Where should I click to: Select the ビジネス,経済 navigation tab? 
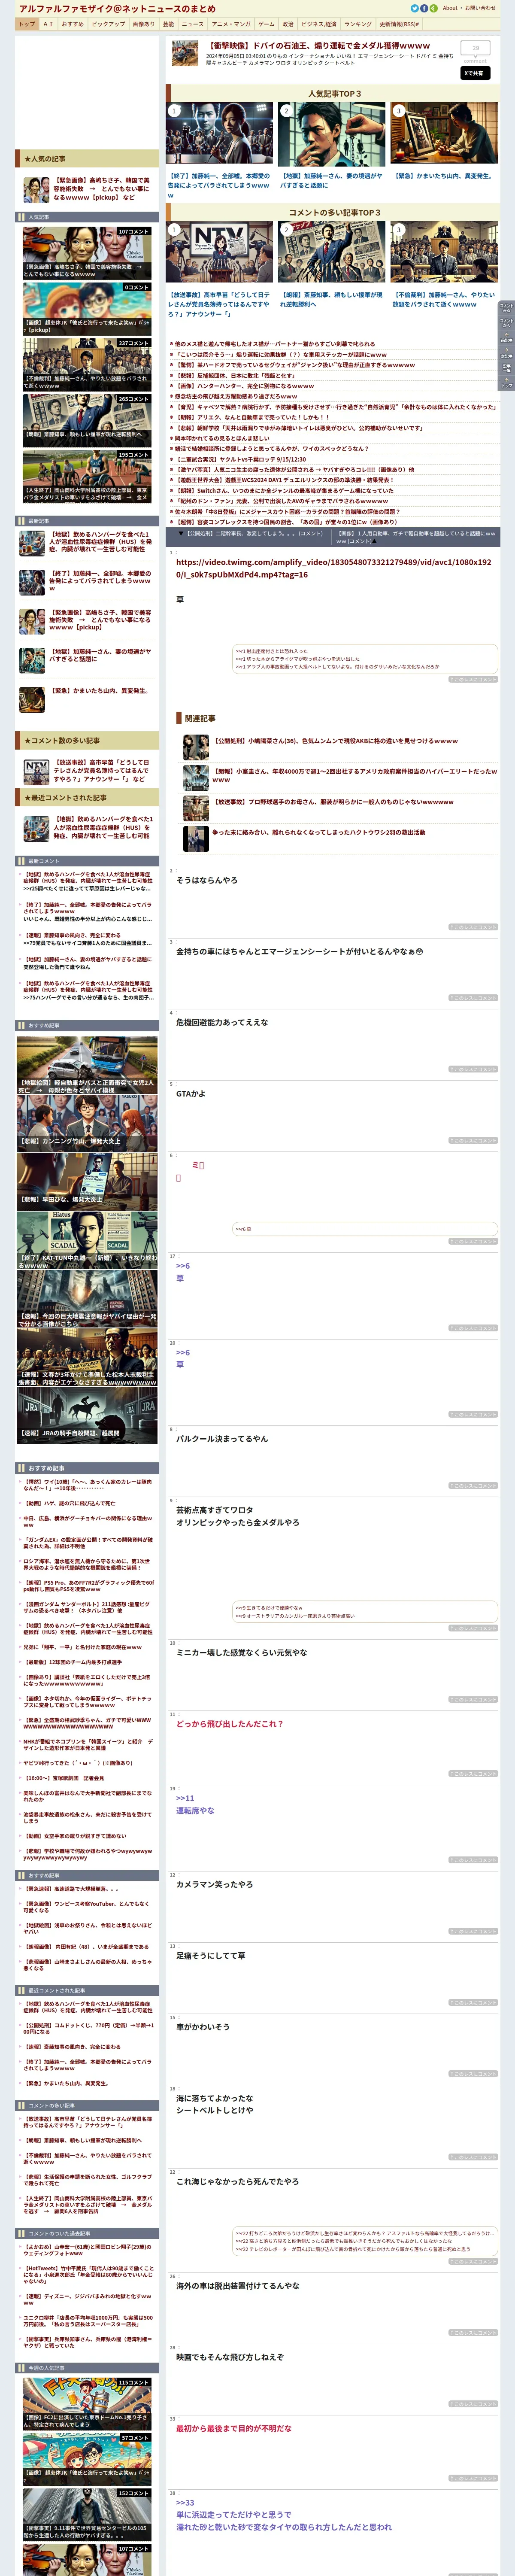click(x=319, y=24)
